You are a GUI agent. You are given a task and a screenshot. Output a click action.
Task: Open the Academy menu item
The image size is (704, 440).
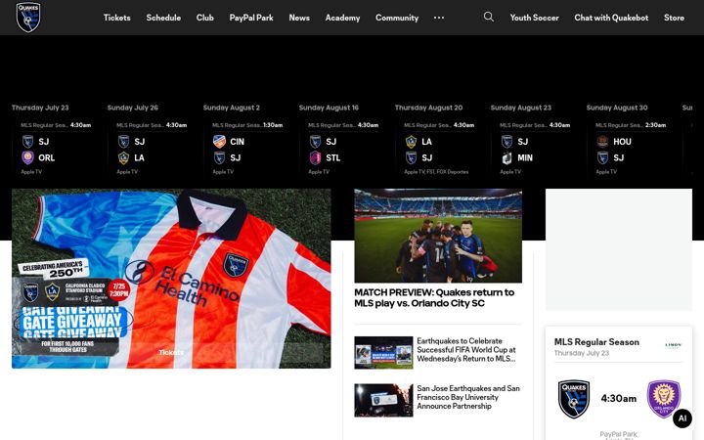tap(342, 18)
